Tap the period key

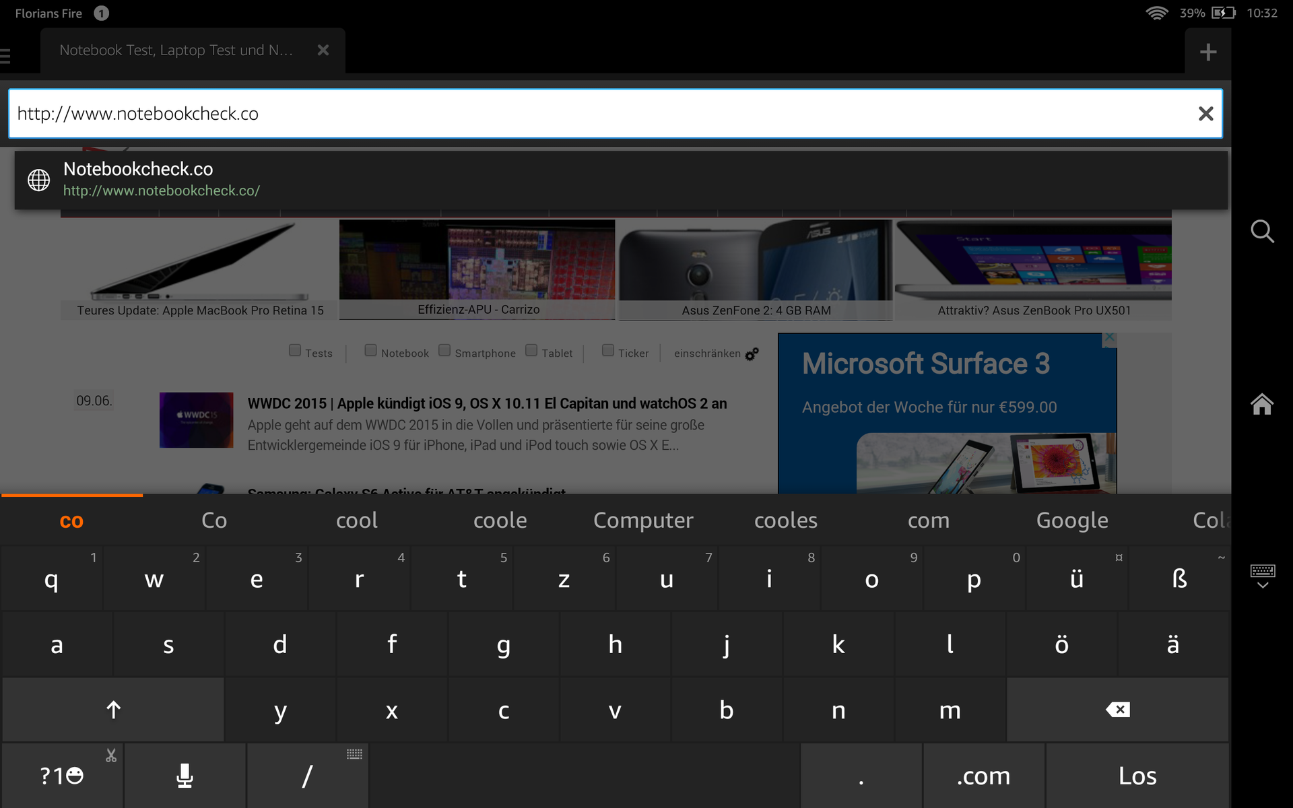pyautogui.click(x=861, y=776)
